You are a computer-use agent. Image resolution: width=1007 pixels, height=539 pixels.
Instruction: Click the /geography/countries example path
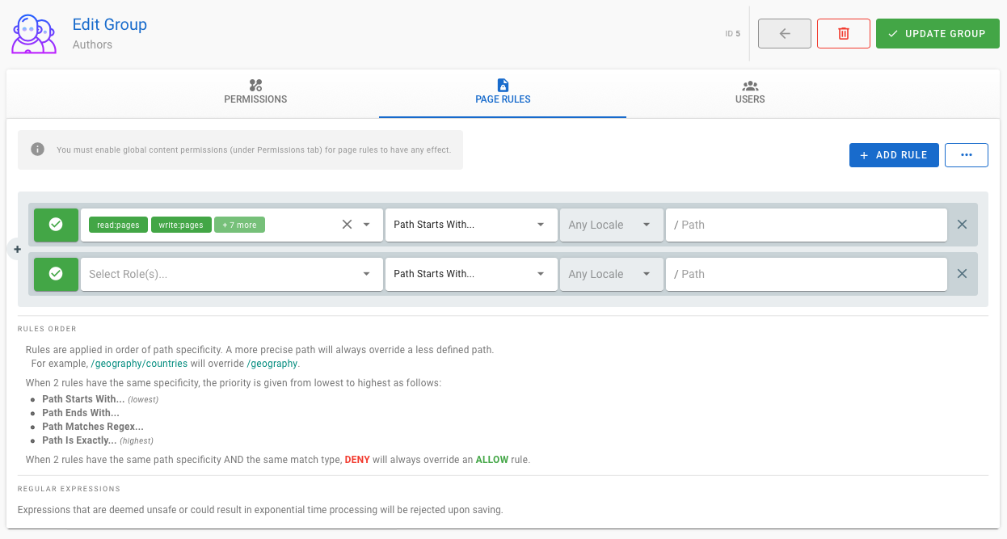click(x=139, y=364)
